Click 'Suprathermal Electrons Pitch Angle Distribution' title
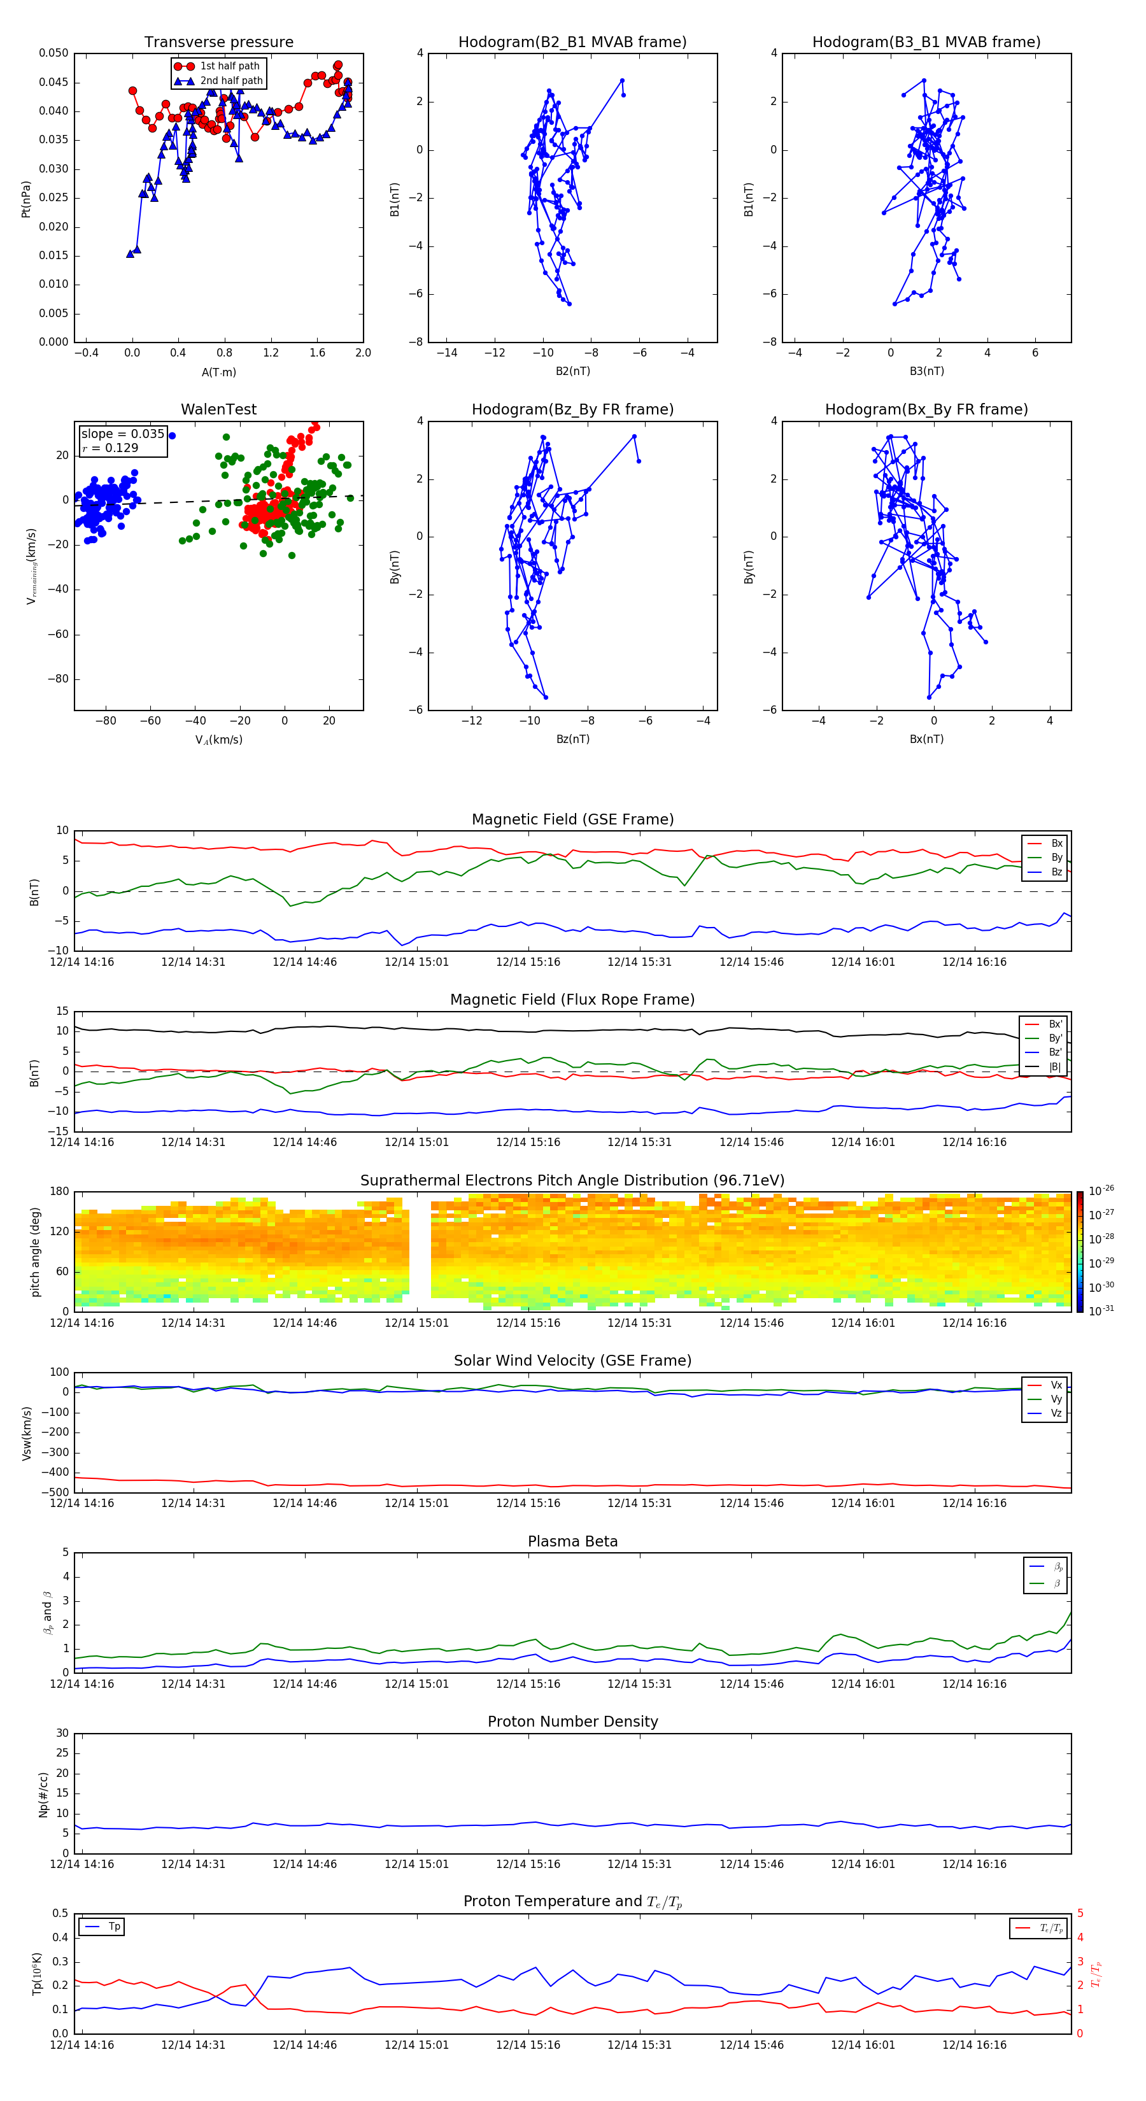1146x2101 pixels. (572, 1181)
